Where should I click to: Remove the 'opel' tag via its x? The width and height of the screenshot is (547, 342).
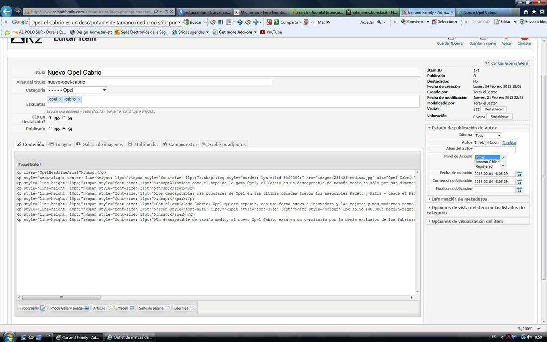[60, 99]
